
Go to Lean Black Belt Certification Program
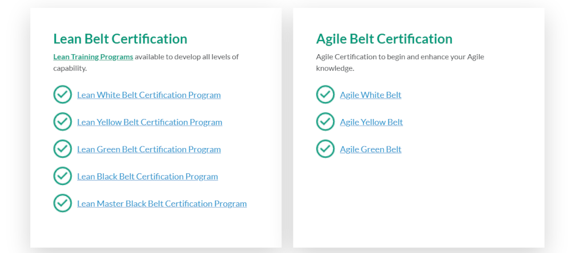point(147,177)
